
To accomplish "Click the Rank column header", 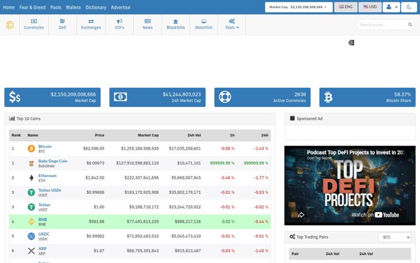I will coord(16,135).
